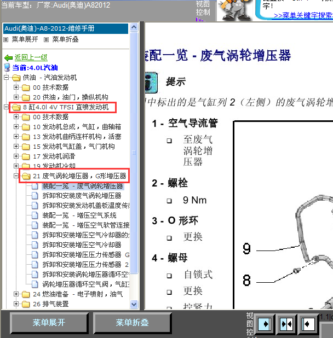Select the 21 废气涡轮增压器，G形增压器 folder
333x338 pixels.
[79, 176]
